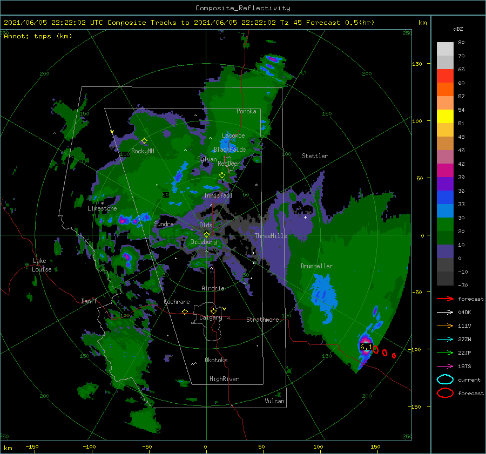Click the Innisfail city label
This screenshot has width=486, height=454.
pos(218,195)
